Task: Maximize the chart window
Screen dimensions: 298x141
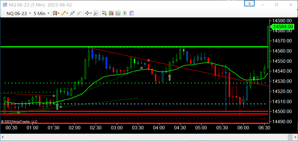Action: tap(277, 5)
